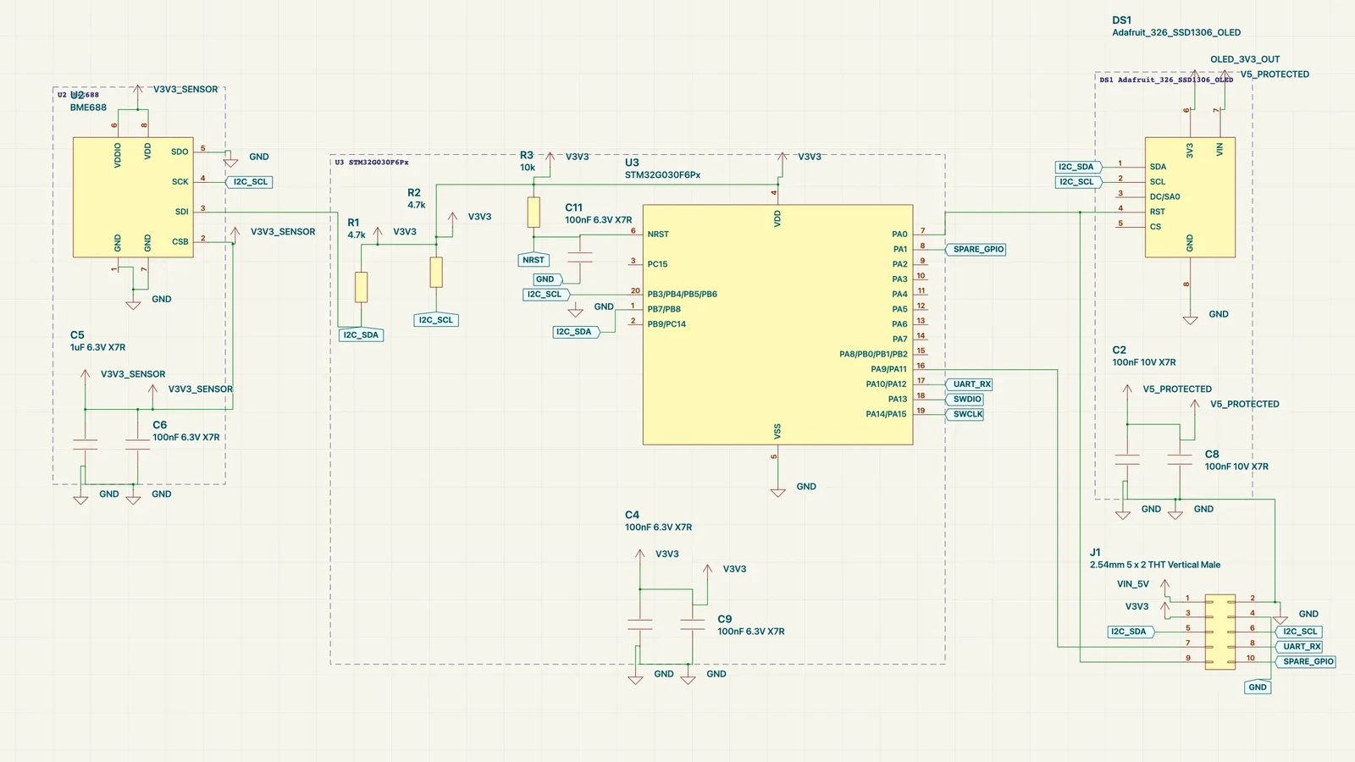
Task: Click the PA8/PB0/PB1/PB2 pin name
Action: [873, 354]
